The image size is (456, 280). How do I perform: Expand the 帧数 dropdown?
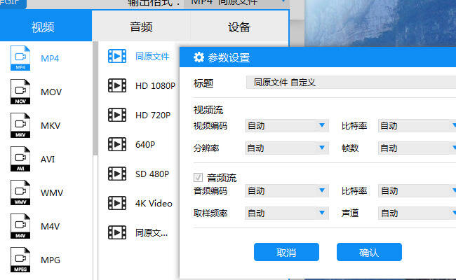(x=417, y=148)
